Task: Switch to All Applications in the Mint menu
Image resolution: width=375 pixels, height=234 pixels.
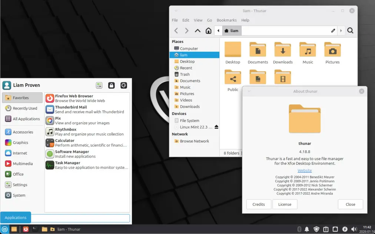Action: [x=22, y=119]
